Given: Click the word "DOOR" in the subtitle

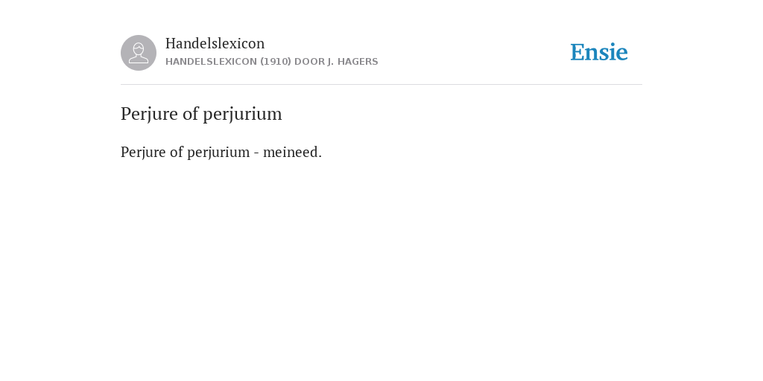Looking at the screenshot, I should click(x=309, y=62).
